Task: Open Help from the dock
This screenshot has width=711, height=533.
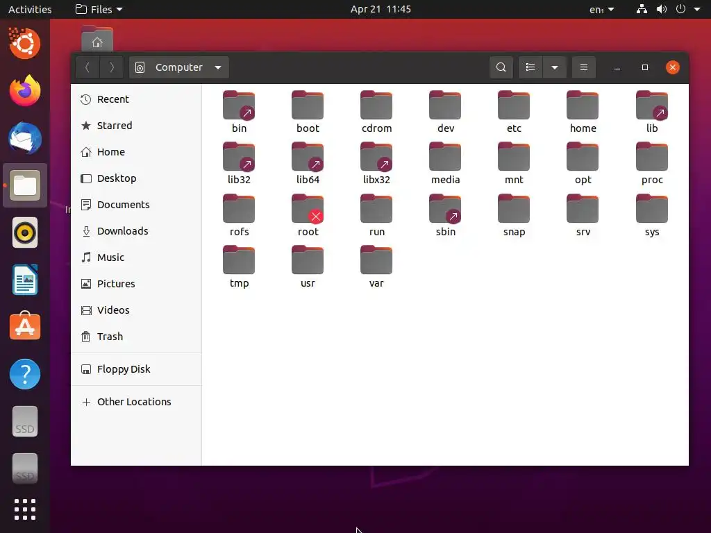Action: pyautogui.click(x=25, y=374)
